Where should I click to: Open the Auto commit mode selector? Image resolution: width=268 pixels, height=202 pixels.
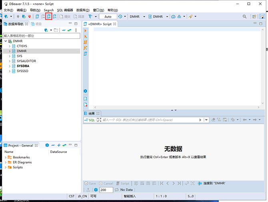108,16
